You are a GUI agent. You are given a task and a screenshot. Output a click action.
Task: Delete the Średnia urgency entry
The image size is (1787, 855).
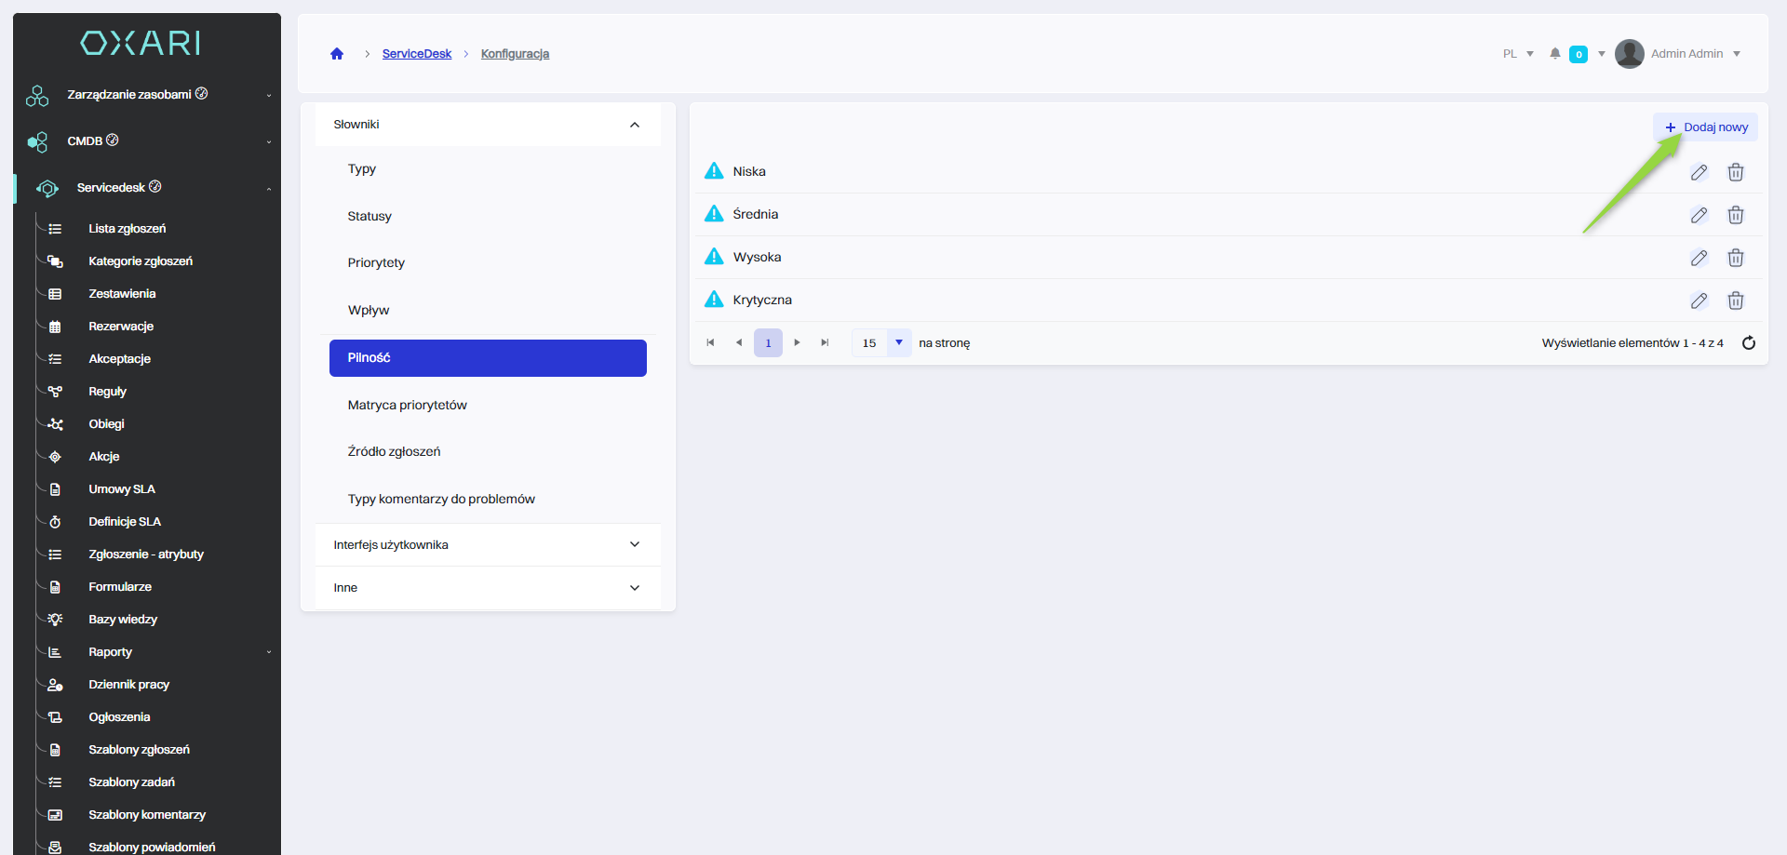click(x=1735, y=215)
